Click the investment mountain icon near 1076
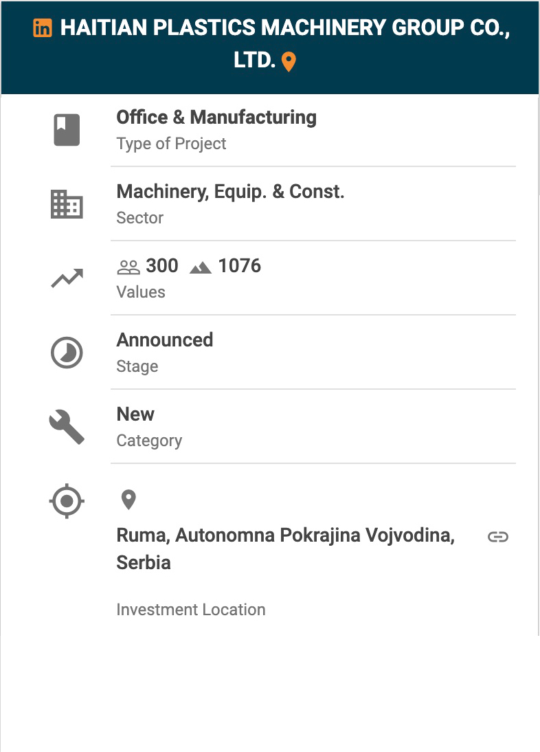This screenshot has height=752, width=540. click(x=201, y=267)
